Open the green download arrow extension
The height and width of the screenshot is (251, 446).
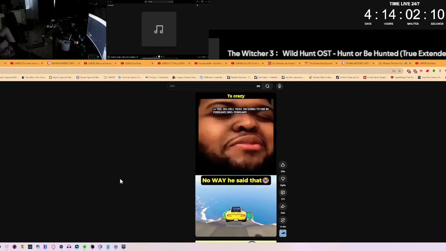click(x=434, y=71)
